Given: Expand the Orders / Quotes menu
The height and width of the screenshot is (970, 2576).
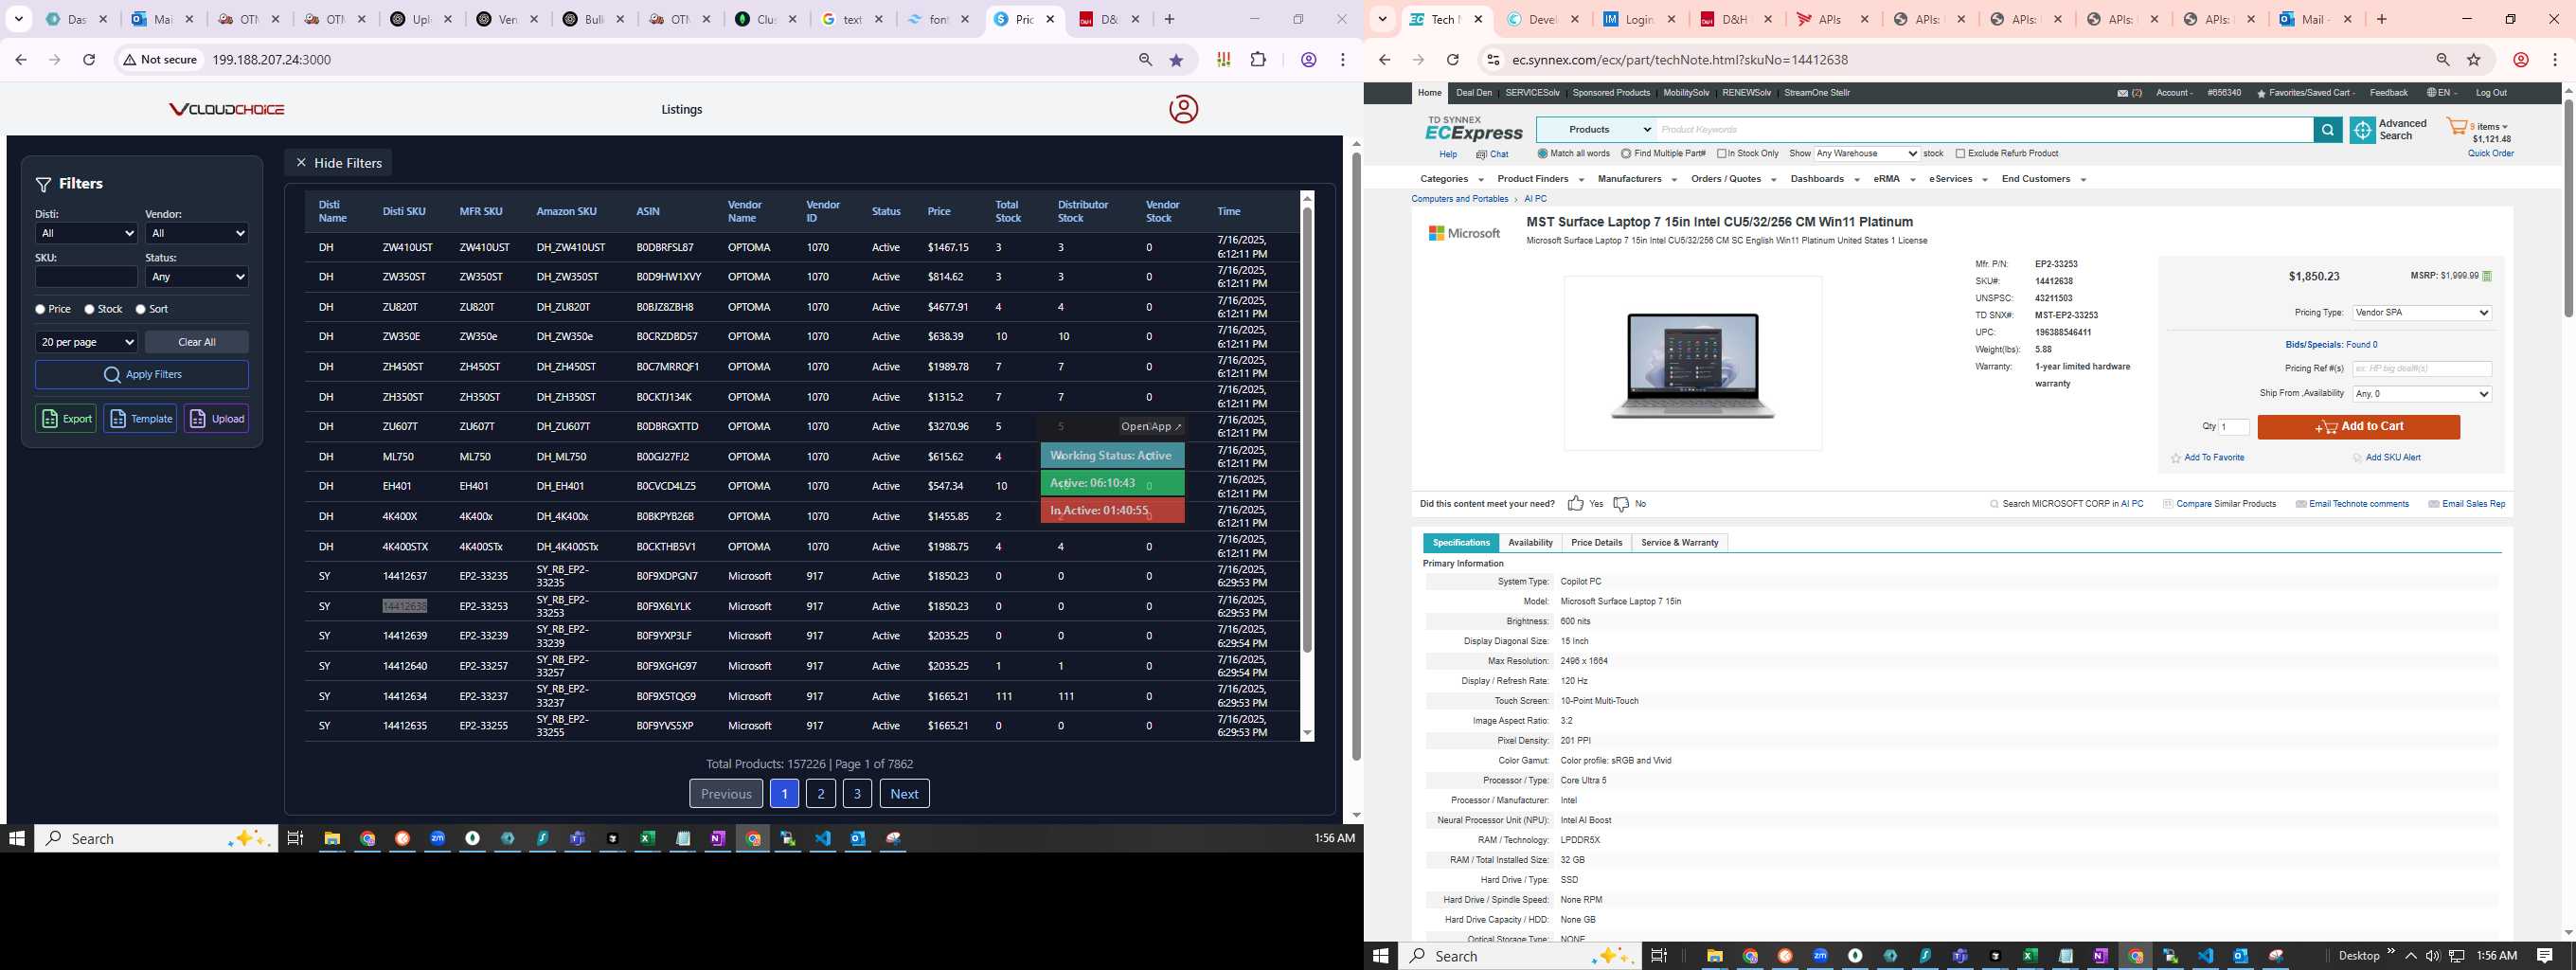Looking at the screenshot, I should click(1733, 179).
